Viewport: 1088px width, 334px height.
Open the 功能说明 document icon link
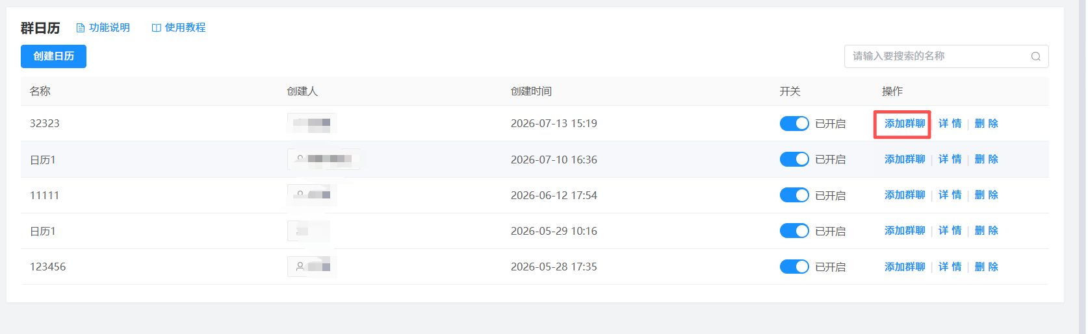tap(103, 28)
